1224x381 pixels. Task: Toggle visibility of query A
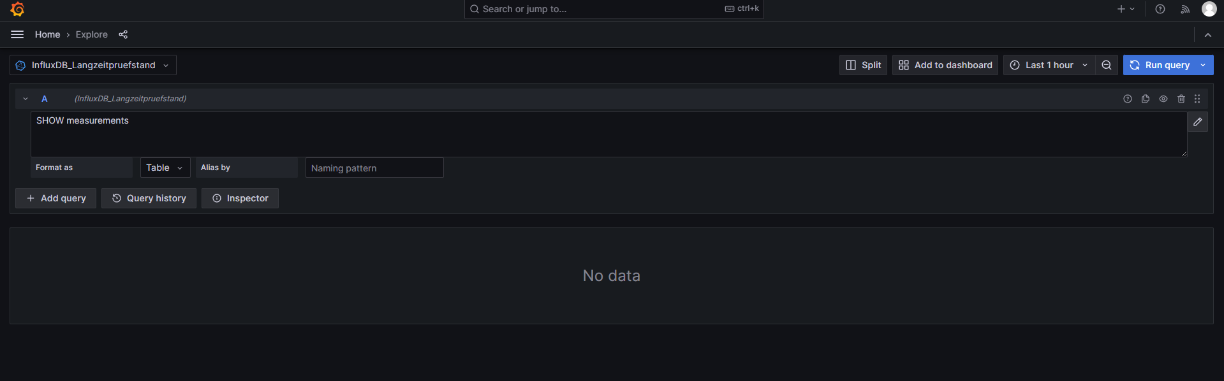(1163, 99)
